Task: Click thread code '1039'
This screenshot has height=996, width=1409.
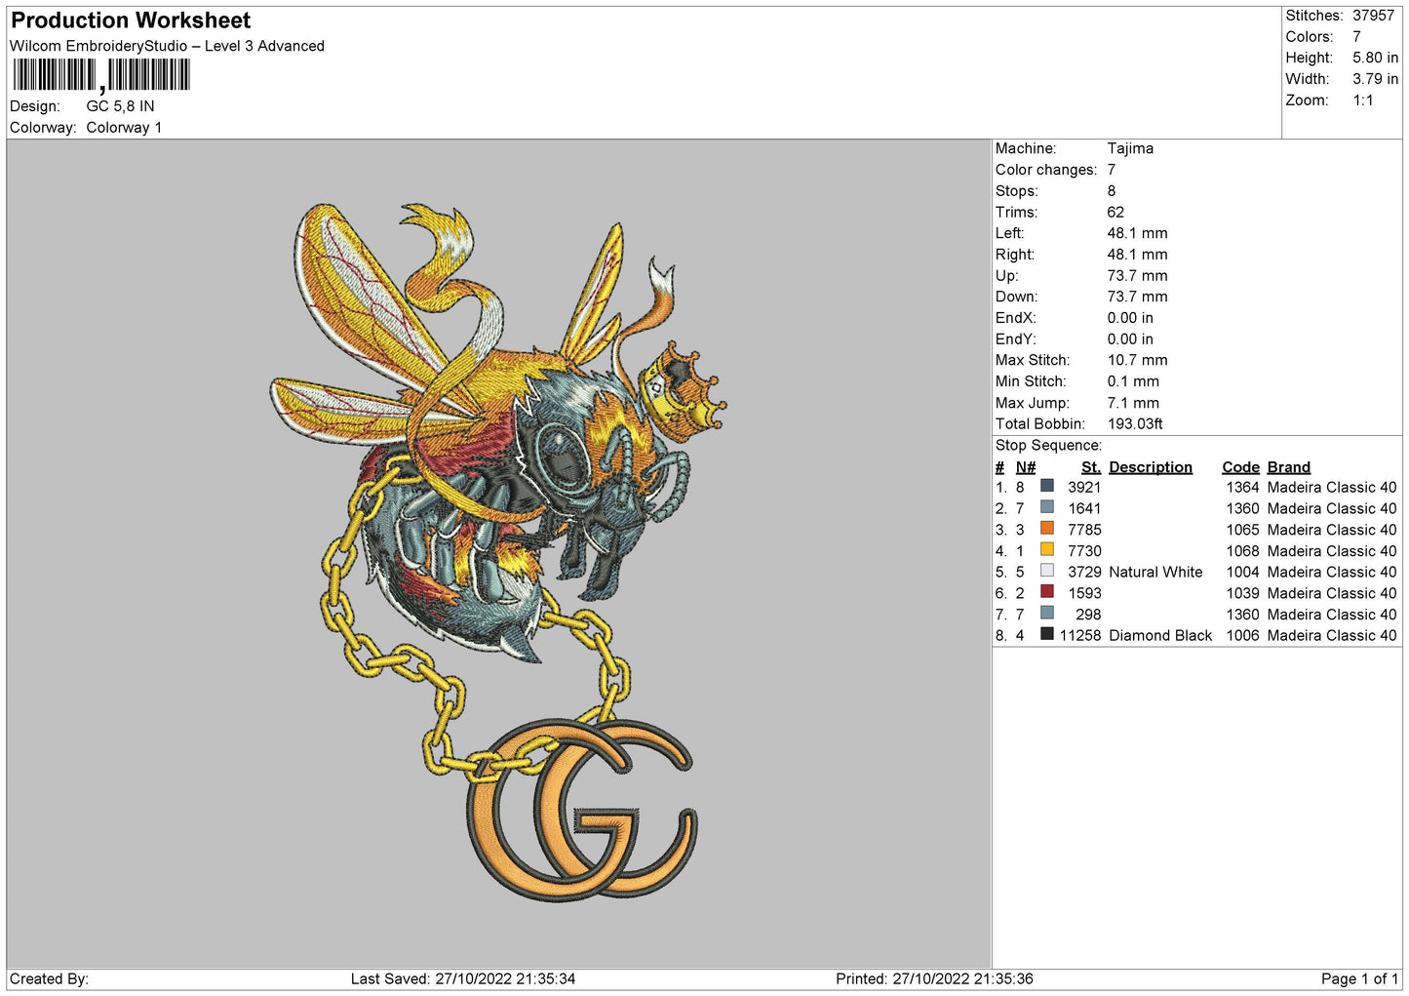Action: tap(1242, 593)
